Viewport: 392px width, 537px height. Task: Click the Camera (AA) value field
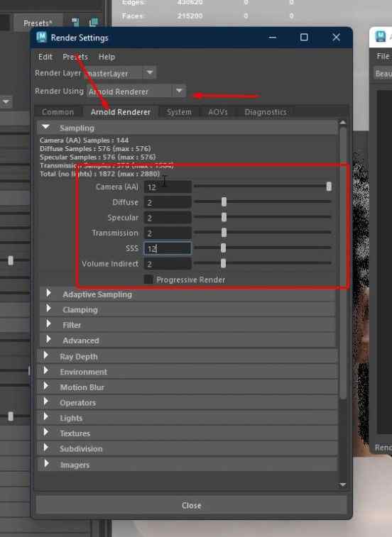click(168, 187)
